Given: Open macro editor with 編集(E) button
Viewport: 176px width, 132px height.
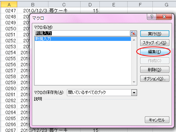Looking at the screenshot, I should pyautogui.click(x=155, y=52).
